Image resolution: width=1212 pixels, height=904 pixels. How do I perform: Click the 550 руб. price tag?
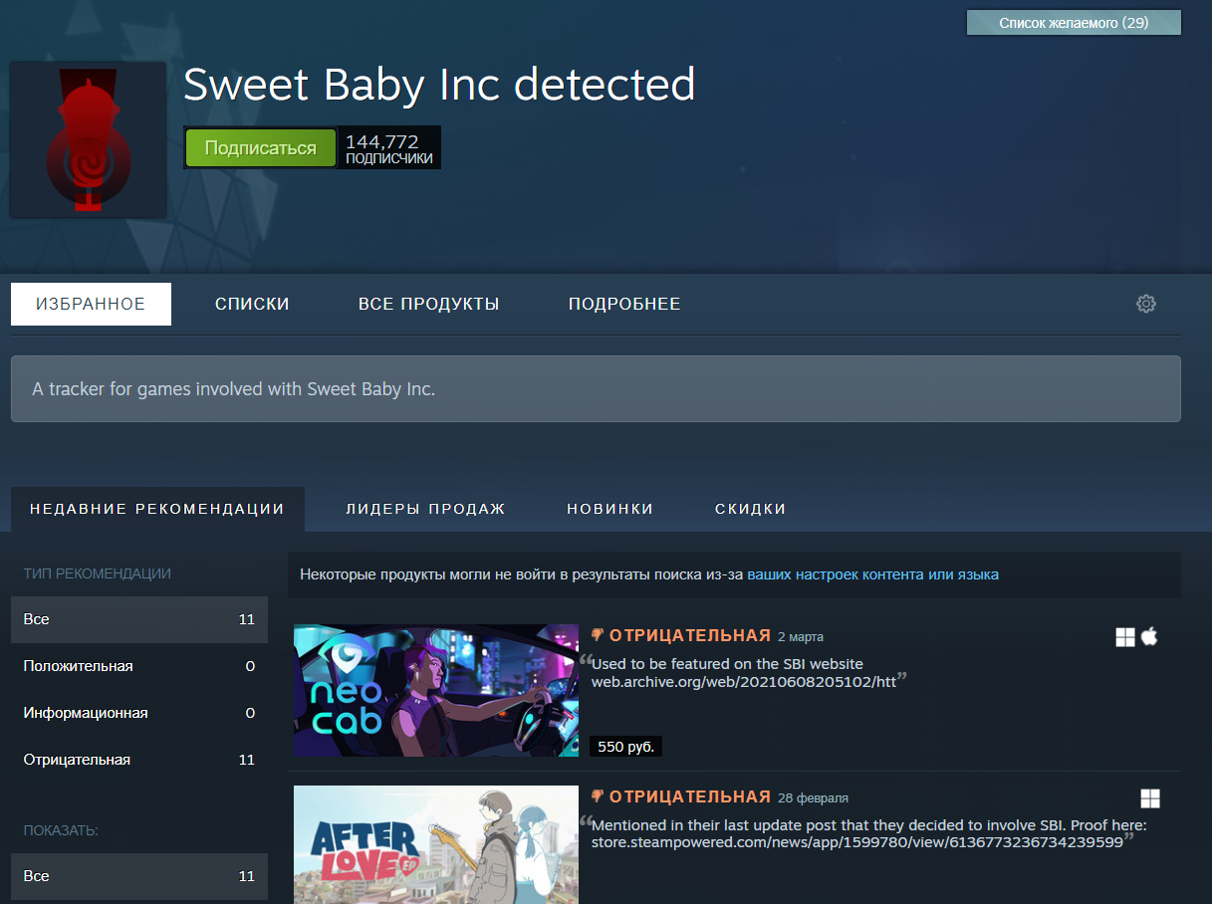[626, 746]
